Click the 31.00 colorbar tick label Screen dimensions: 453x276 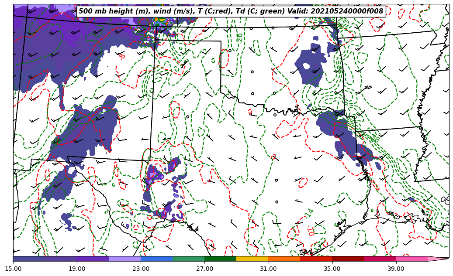click(x=268, y=269)
